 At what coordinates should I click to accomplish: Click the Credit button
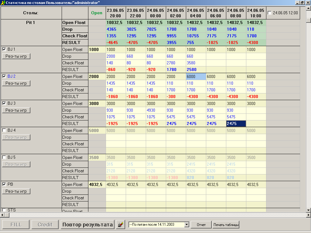click(x=45, y=225)
